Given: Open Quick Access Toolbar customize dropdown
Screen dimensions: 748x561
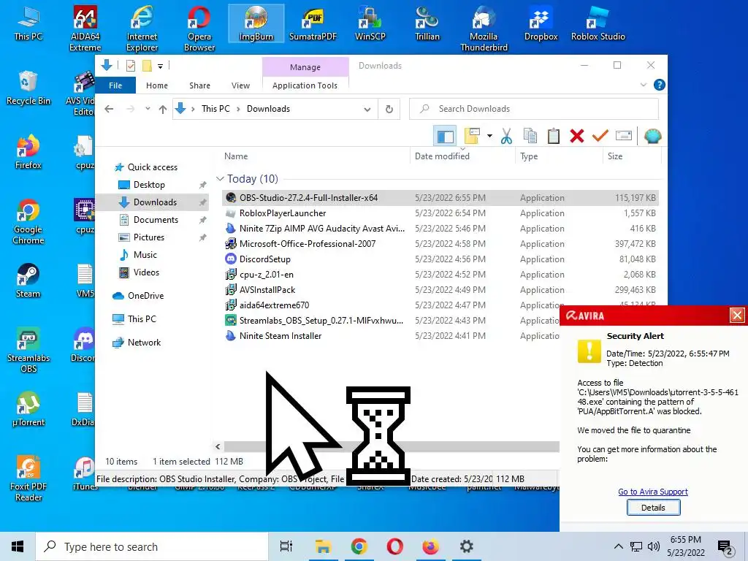Looking at the screenshot, I should point(160,66).
